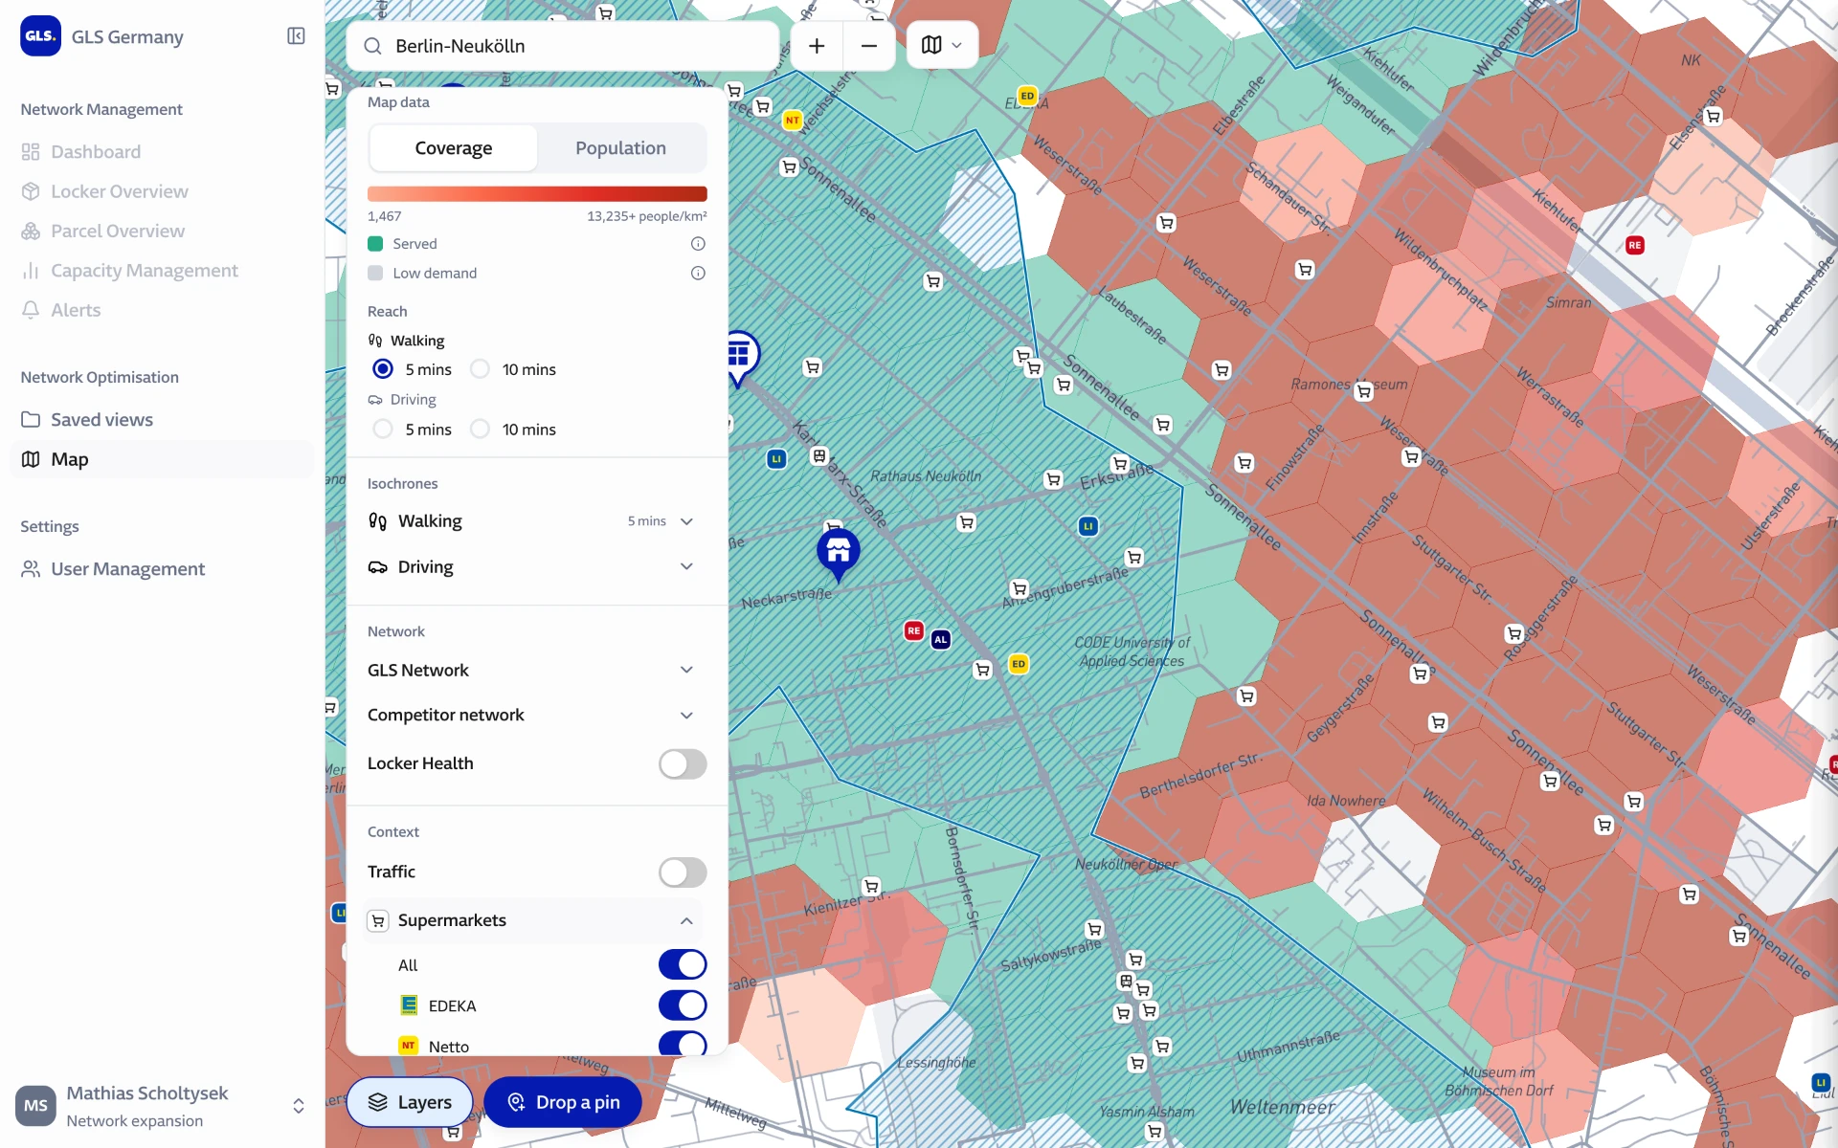Image resolution: width=1838 pixels, height=1148 pixels.
Task: Click red RE marker near Neckarstraße
Action: pyautogui.click(x=914, y=630)
